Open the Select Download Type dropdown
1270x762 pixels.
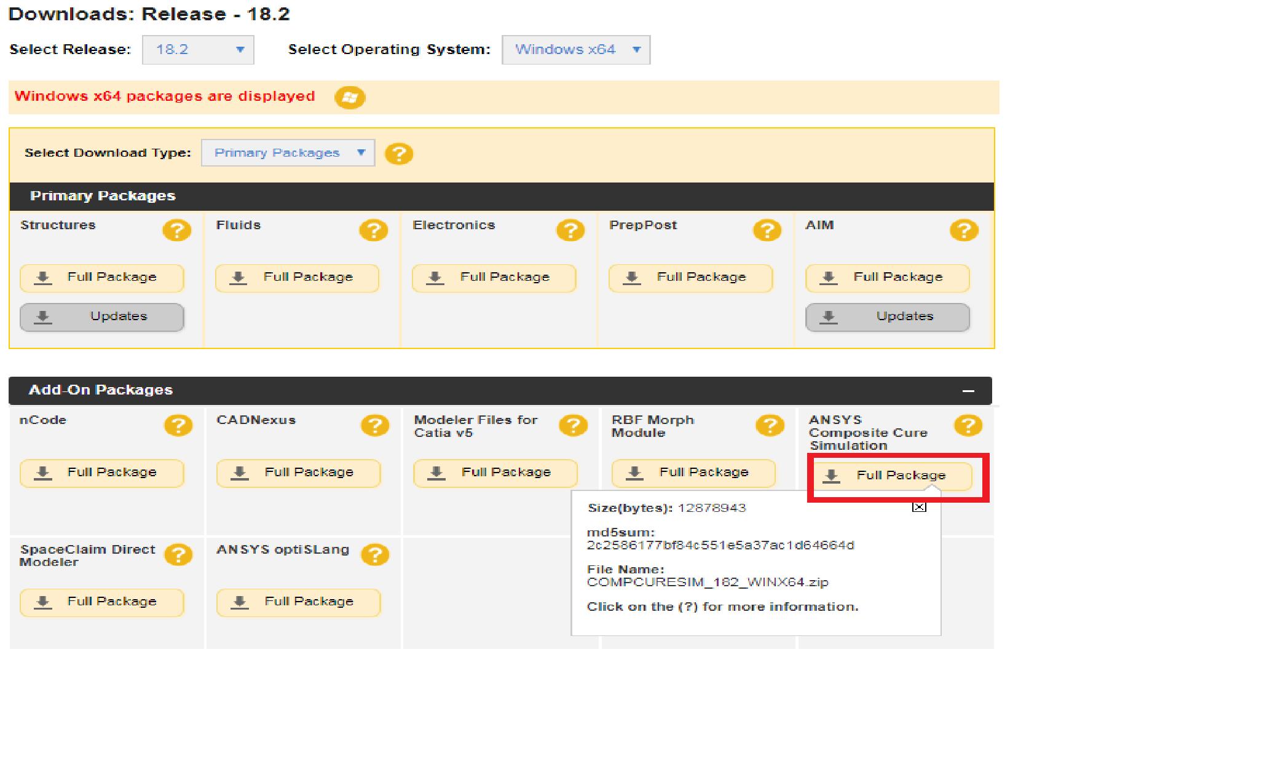(288, 153)
